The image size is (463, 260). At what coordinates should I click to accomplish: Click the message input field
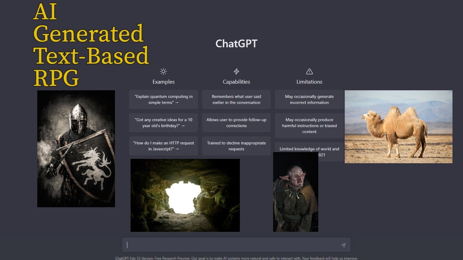[236, 245]
